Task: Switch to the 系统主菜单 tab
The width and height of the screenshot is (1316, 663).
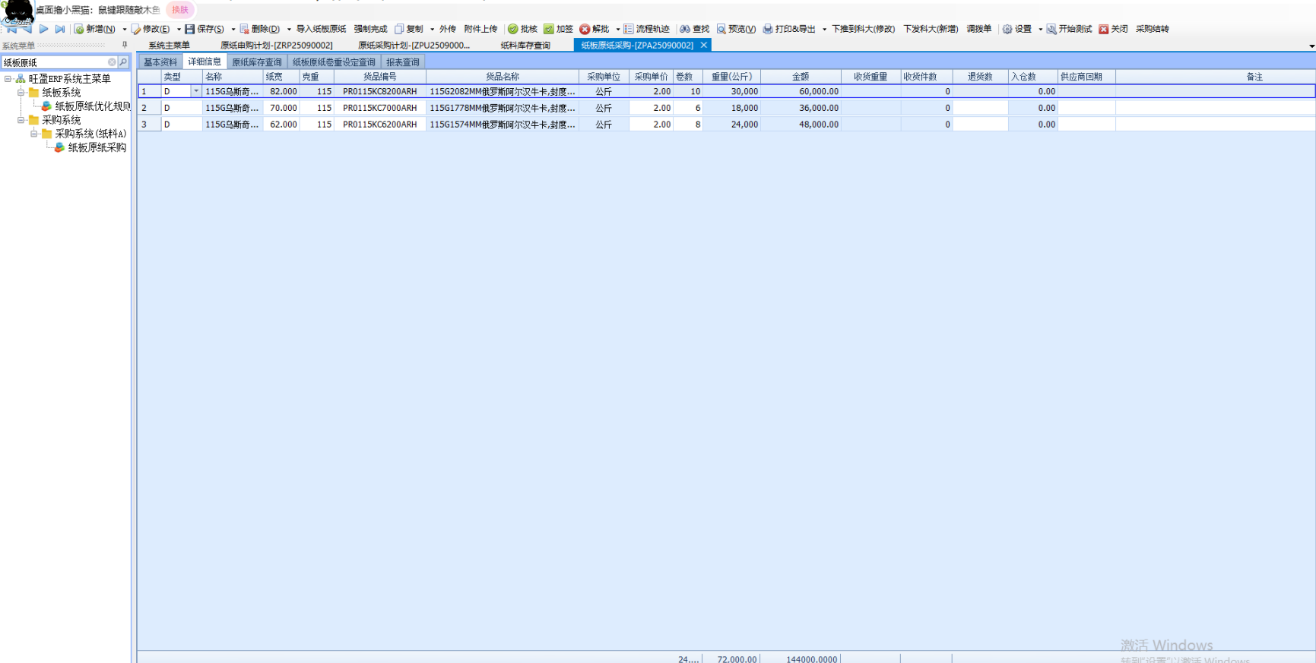Action: click(x=169, y=46)
